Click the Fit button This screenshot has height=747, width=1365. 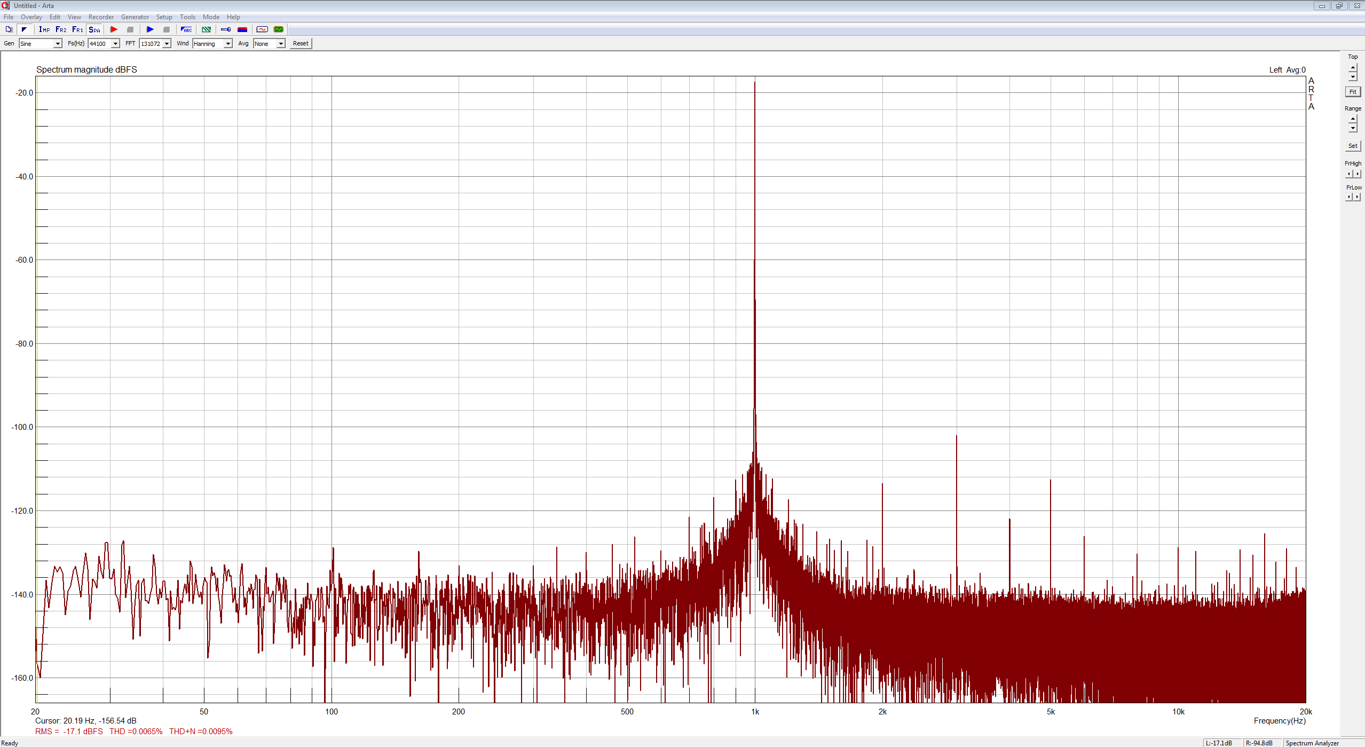(x=1353, y=92)
